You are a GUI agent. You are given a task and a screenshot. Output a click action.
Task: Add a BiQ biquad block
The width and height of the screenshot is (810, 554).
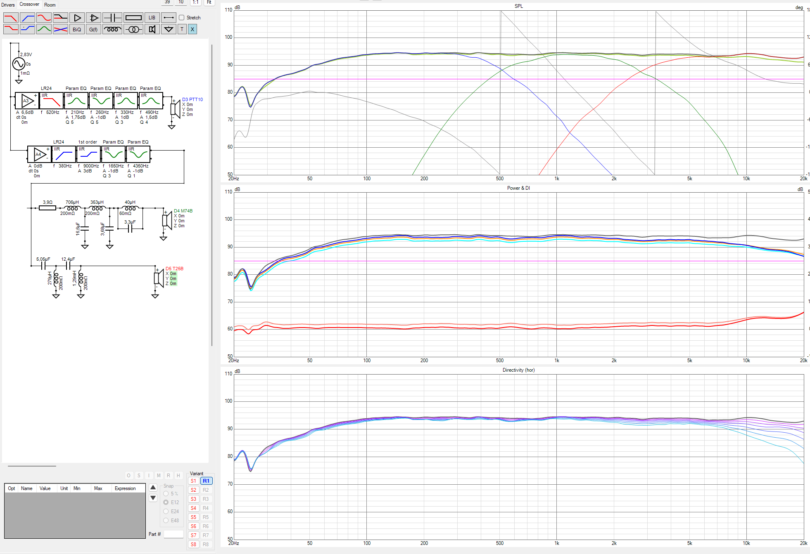(x=77, y=29)
